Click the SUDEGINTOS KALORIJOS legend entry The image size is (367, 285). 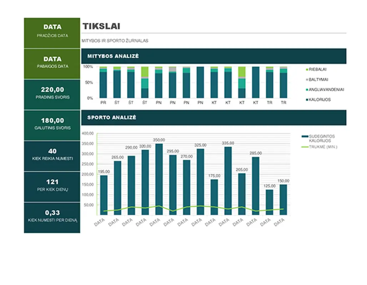tap(321, 138)
